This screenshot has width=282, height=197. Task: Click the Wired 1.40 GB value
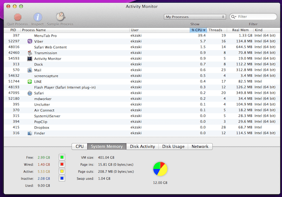[44, 164]
